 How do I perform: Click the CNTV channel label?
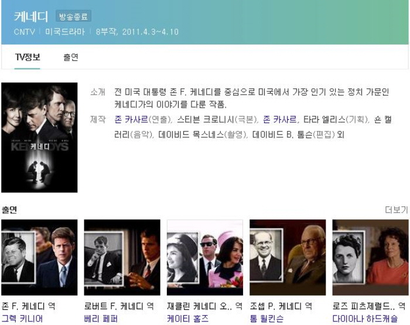[25, 32]
